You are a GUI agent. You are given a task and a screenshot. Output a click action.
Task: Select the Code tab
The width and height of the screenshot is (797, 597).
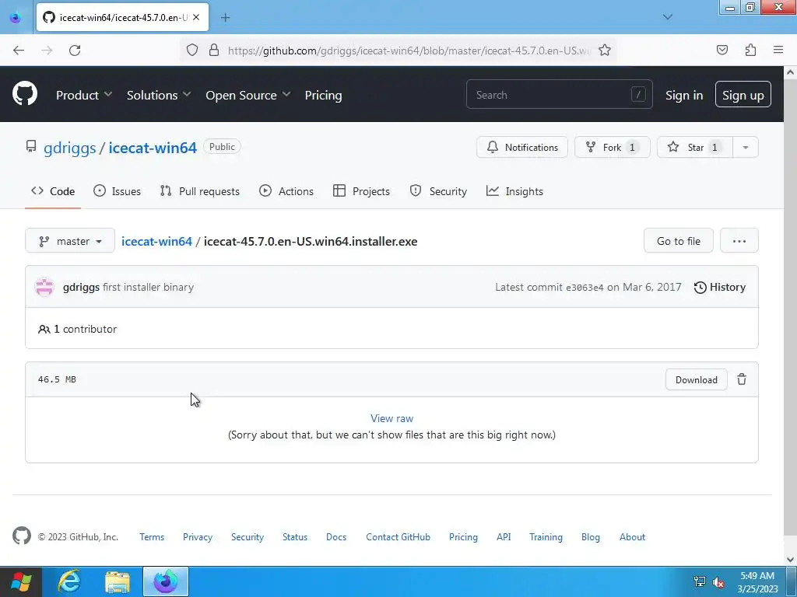coord(53,191)
